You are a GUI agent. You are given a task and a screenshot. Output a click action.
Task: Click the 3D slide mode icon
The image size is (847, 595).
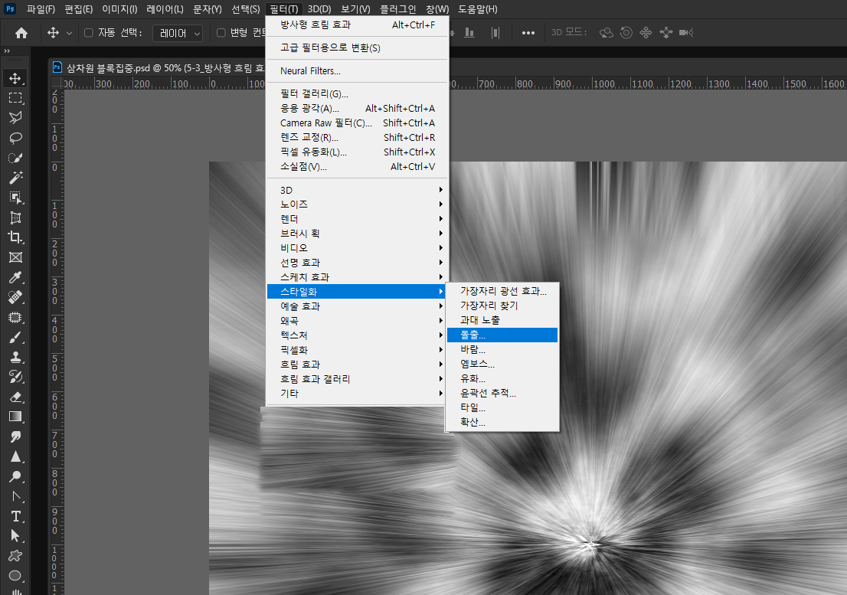pyautogui.click(x=666, y=33)
